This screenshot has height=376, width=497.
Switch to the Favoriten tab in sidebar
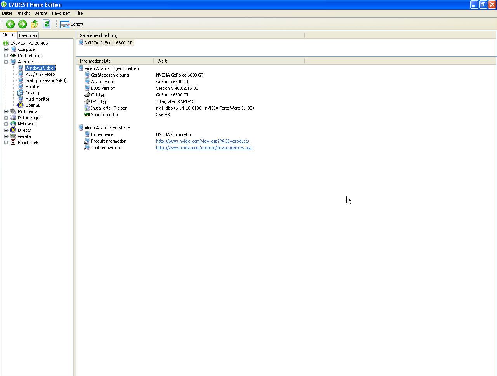(28, 35)
